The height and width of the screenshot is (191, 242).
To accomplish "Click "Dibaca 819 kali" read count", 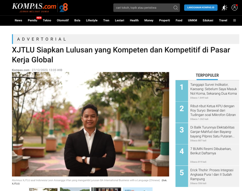I will click(198, 162).
